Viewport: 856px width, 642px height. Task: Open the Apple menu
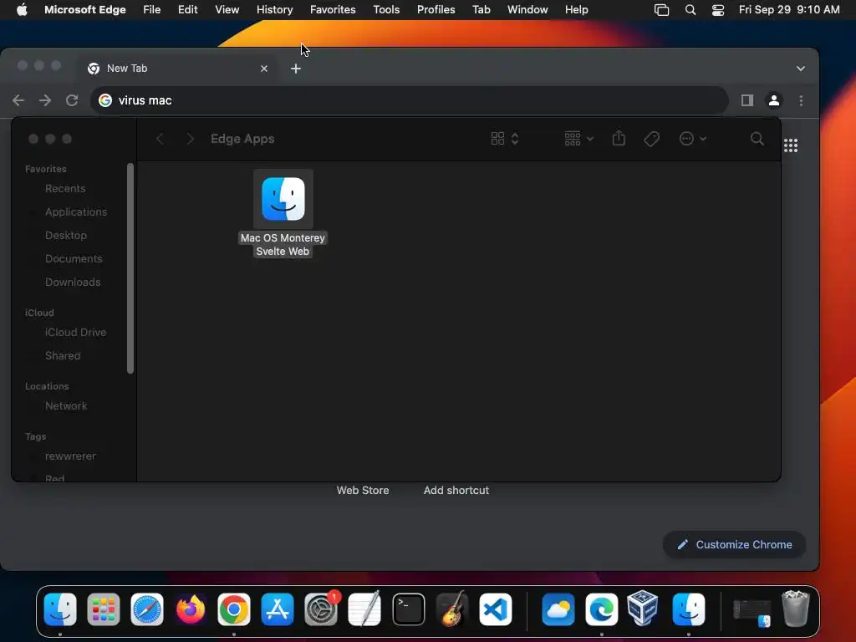22,10
